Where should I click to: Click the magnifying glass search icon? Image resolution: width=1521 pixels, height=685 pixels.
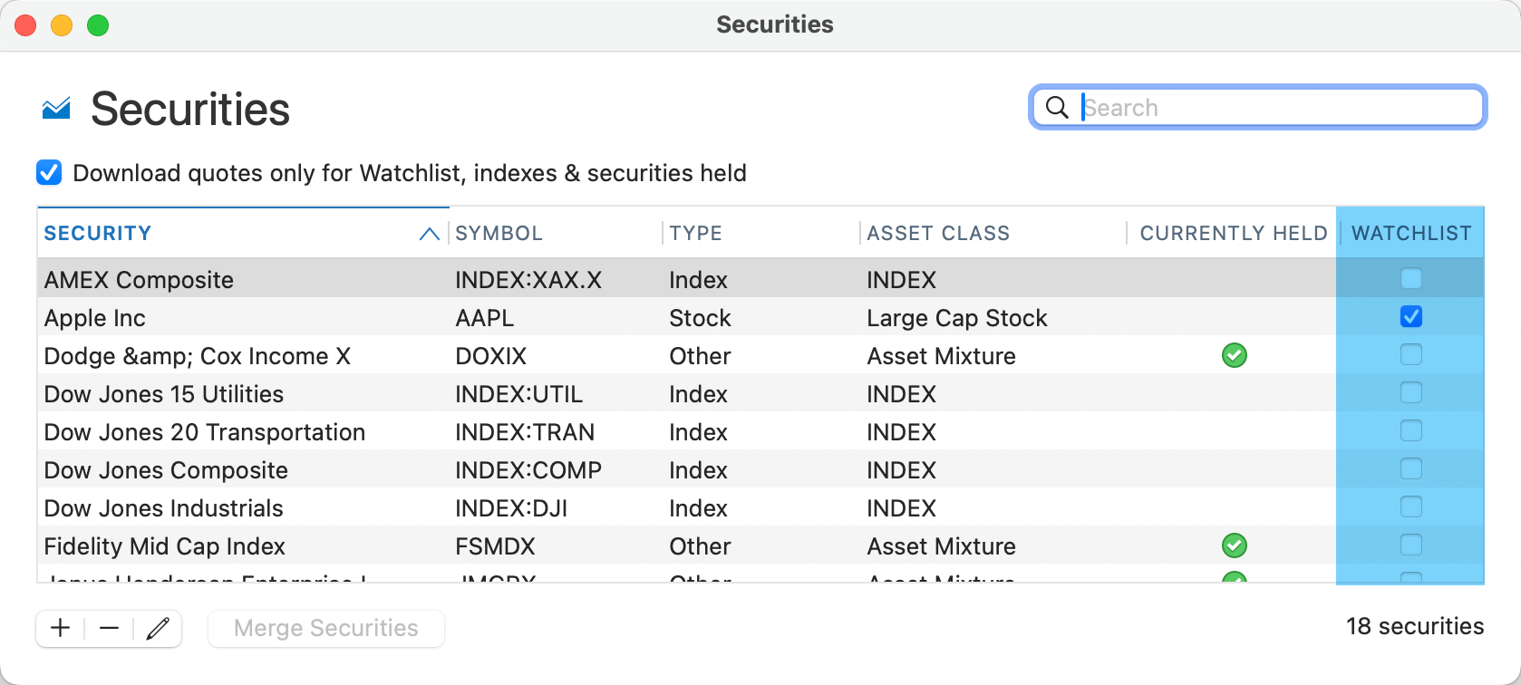coord(1057,108)
